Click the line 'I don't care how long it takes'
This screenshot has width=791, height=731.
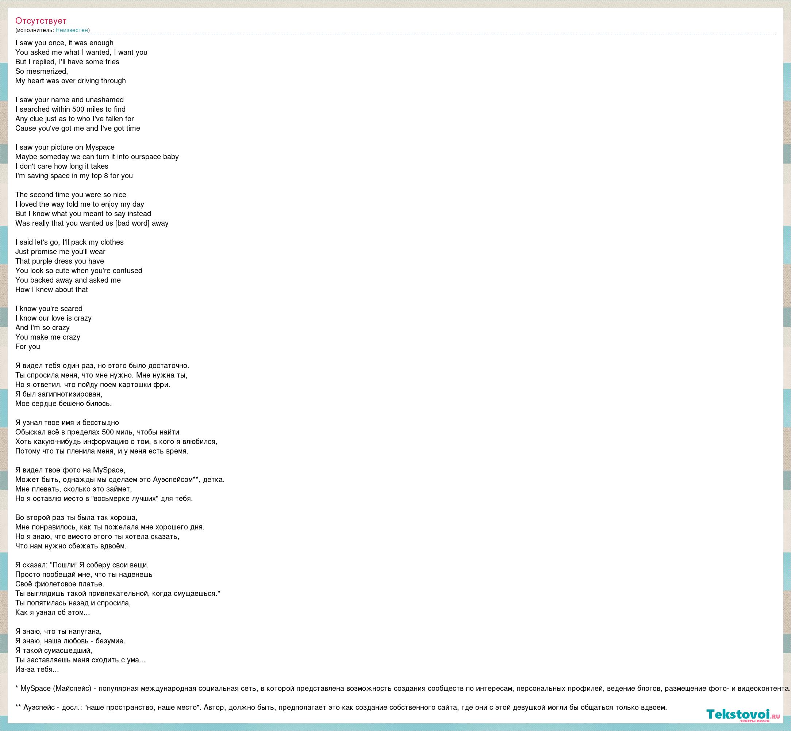(x=62, y=166)
